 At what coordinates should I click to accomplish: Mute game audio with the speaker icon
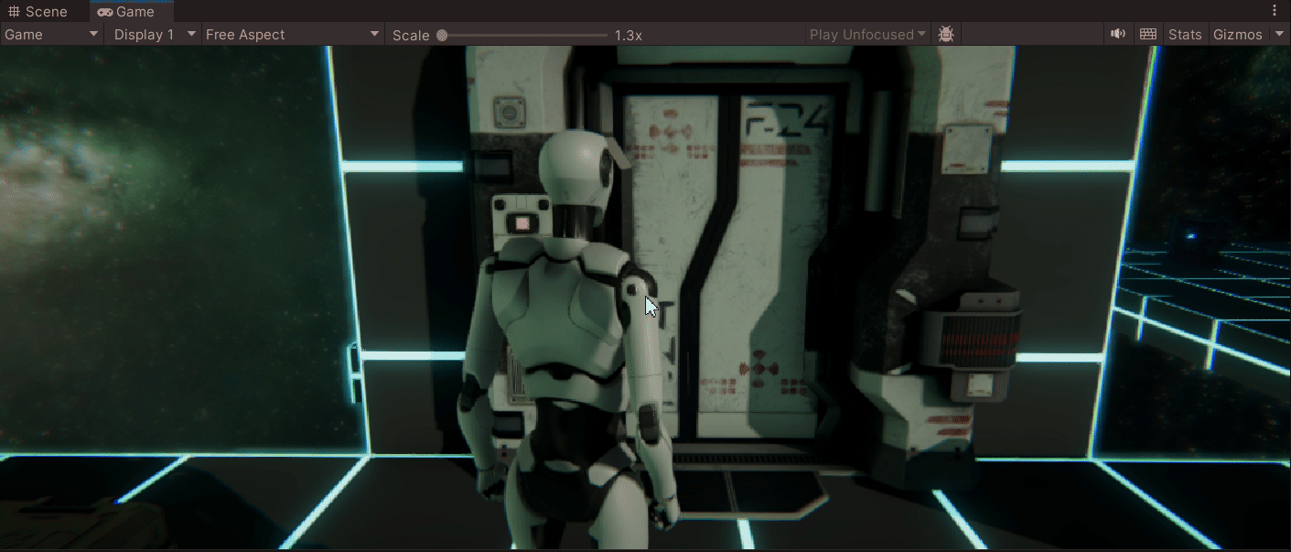point(1117,34)
